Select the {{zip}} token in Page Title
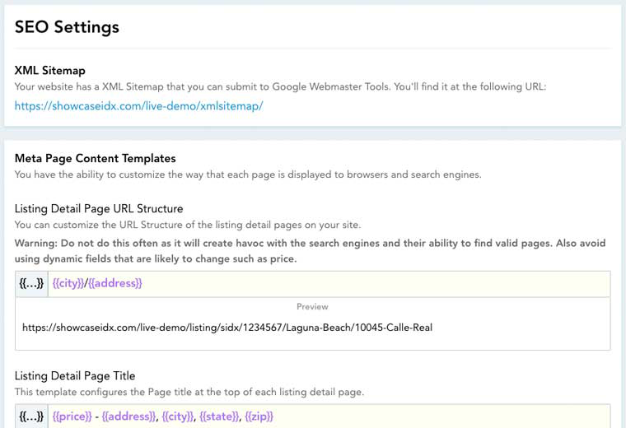 click(259, 416)
